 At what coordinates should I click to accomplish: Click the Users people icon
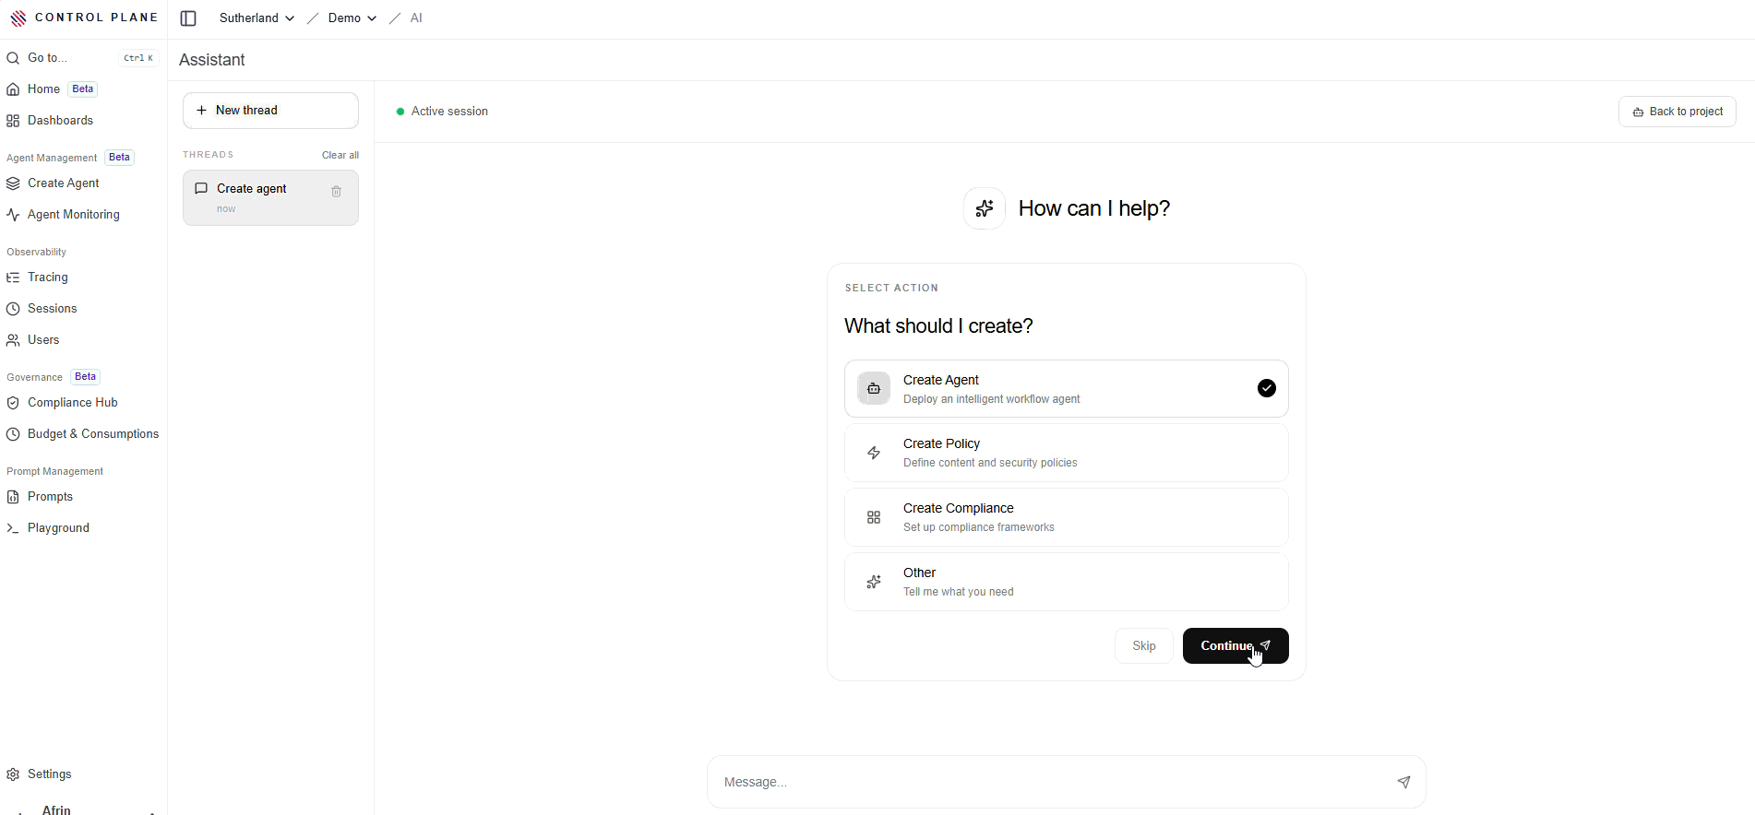point(13,340)
